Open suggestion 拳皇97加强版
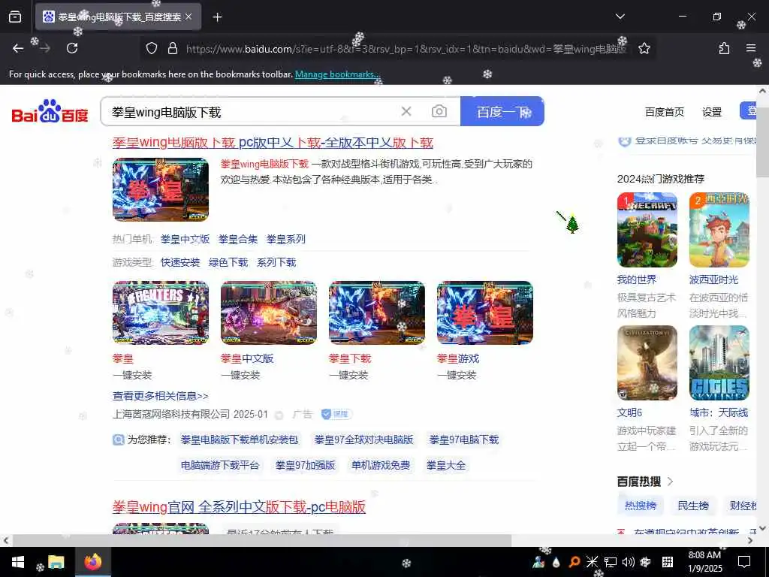 tap(305, 465)
